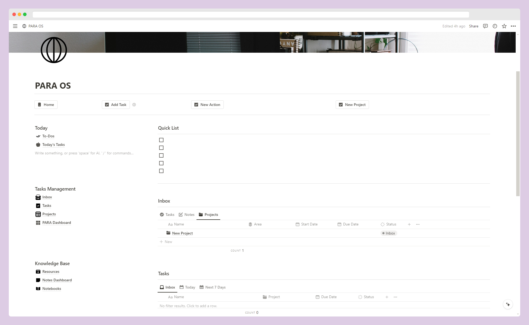Open Due Date column header in Inbox table
This screenshot has height=325, width=529.
[x=348, y=224]
